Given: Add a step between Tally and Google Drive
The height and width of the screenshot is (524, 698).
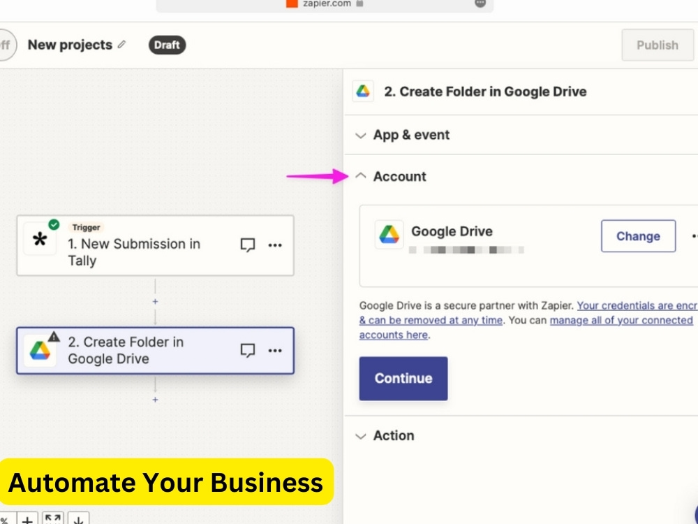Looking at the screenshot, I should coord(155,302).
